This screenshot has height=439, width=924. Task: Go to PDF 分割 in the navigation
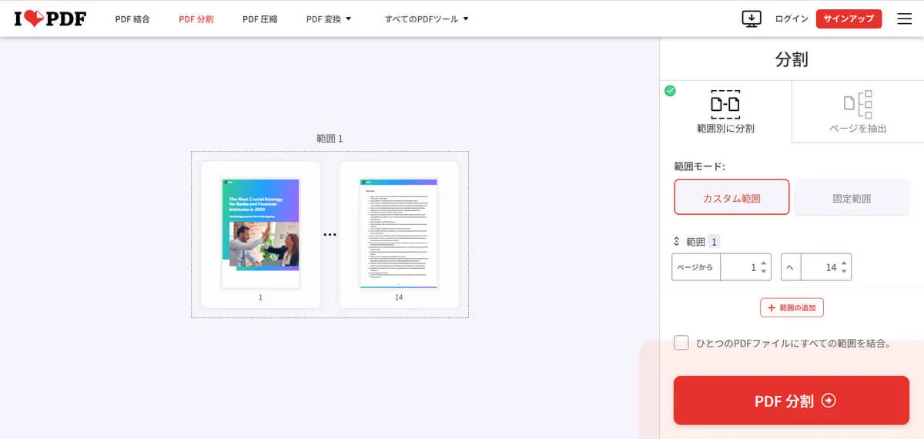(x=196, y=18)
